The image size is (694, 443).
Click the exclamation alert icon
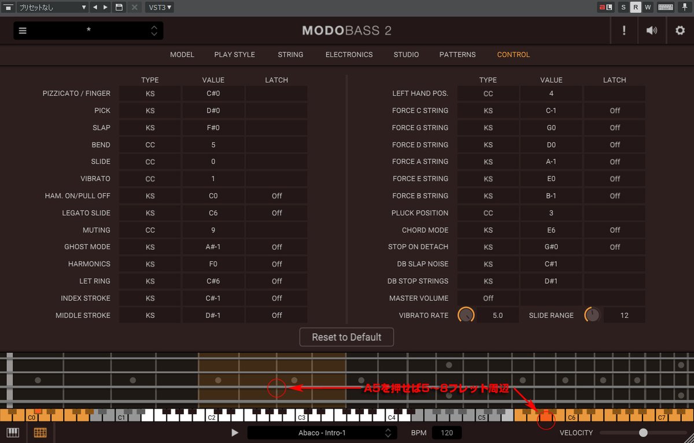(x=624, y=31)
